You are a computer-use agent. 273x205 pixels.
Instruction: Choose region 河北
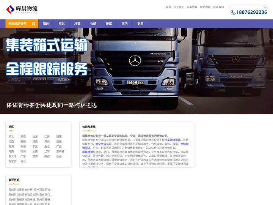(x=23, y=161)
